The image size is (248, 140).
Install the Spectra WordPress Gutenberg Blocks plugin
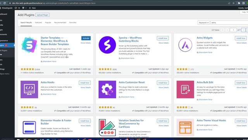[163, 38]
